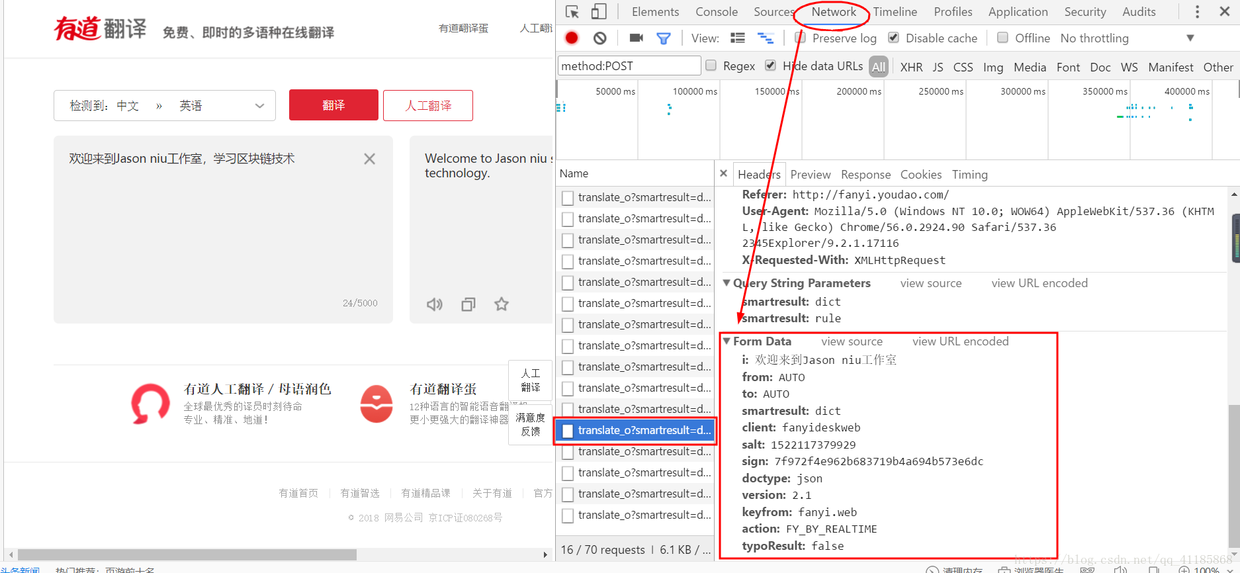Toggle the Preserve log checkbox

(800, 38)
